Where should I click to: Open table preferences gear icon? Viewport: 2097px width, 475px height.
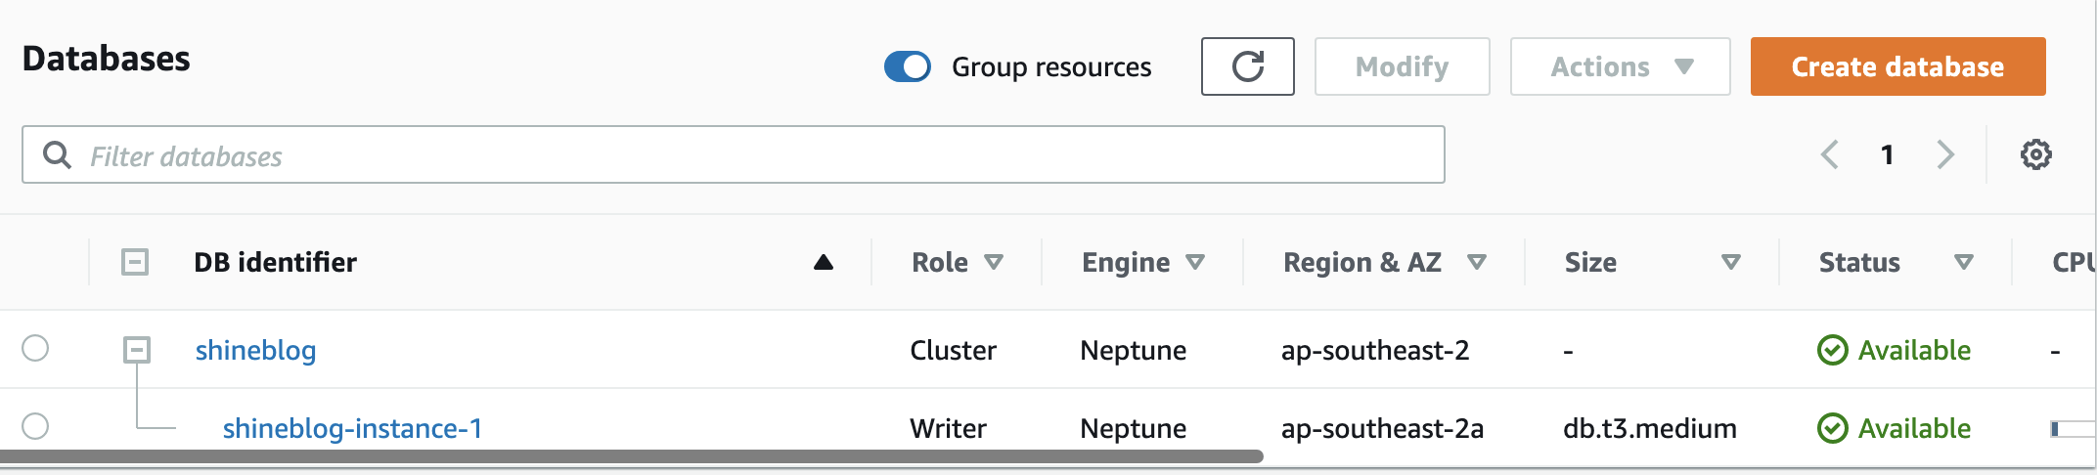(2035, 154)
